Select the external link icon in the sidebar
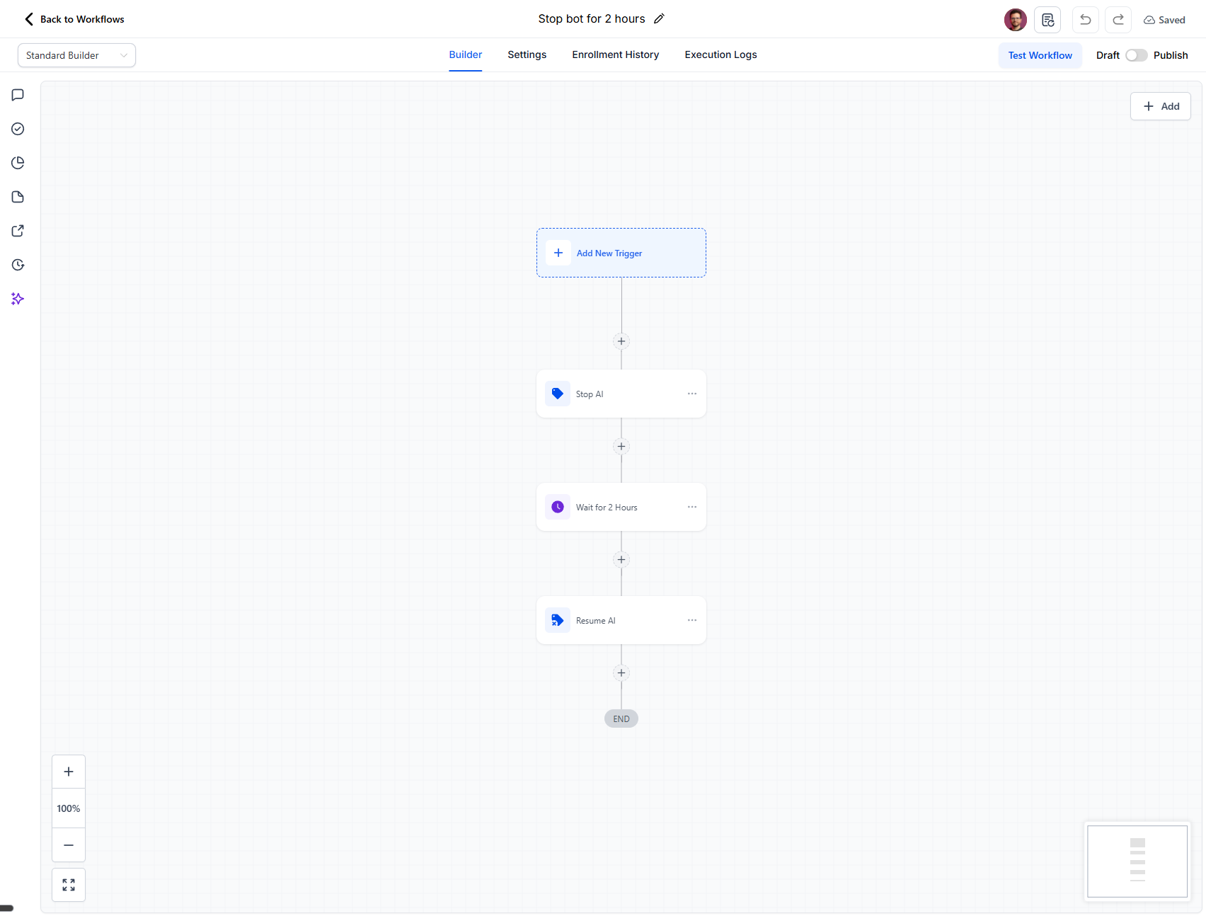Viewport: 1206px width, 916px height. pos(17,231)
